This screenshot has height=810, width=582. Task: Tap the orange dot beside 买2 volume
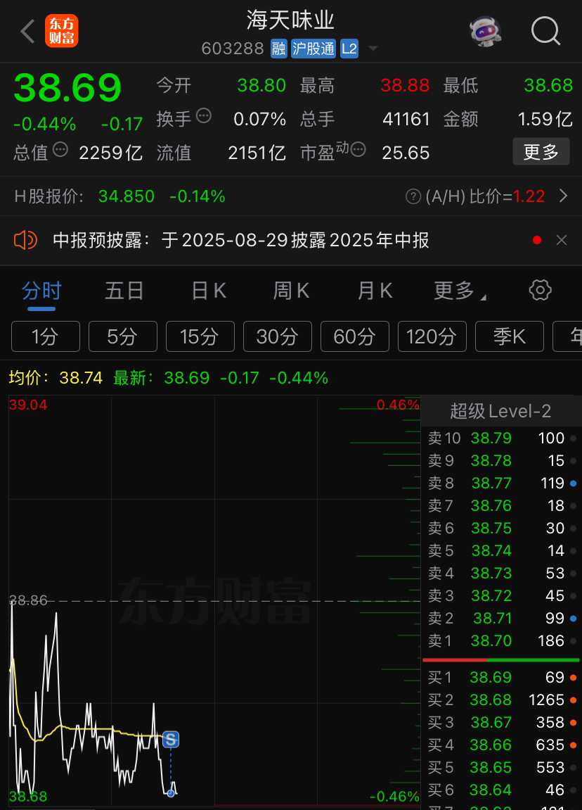coord(574,700)
